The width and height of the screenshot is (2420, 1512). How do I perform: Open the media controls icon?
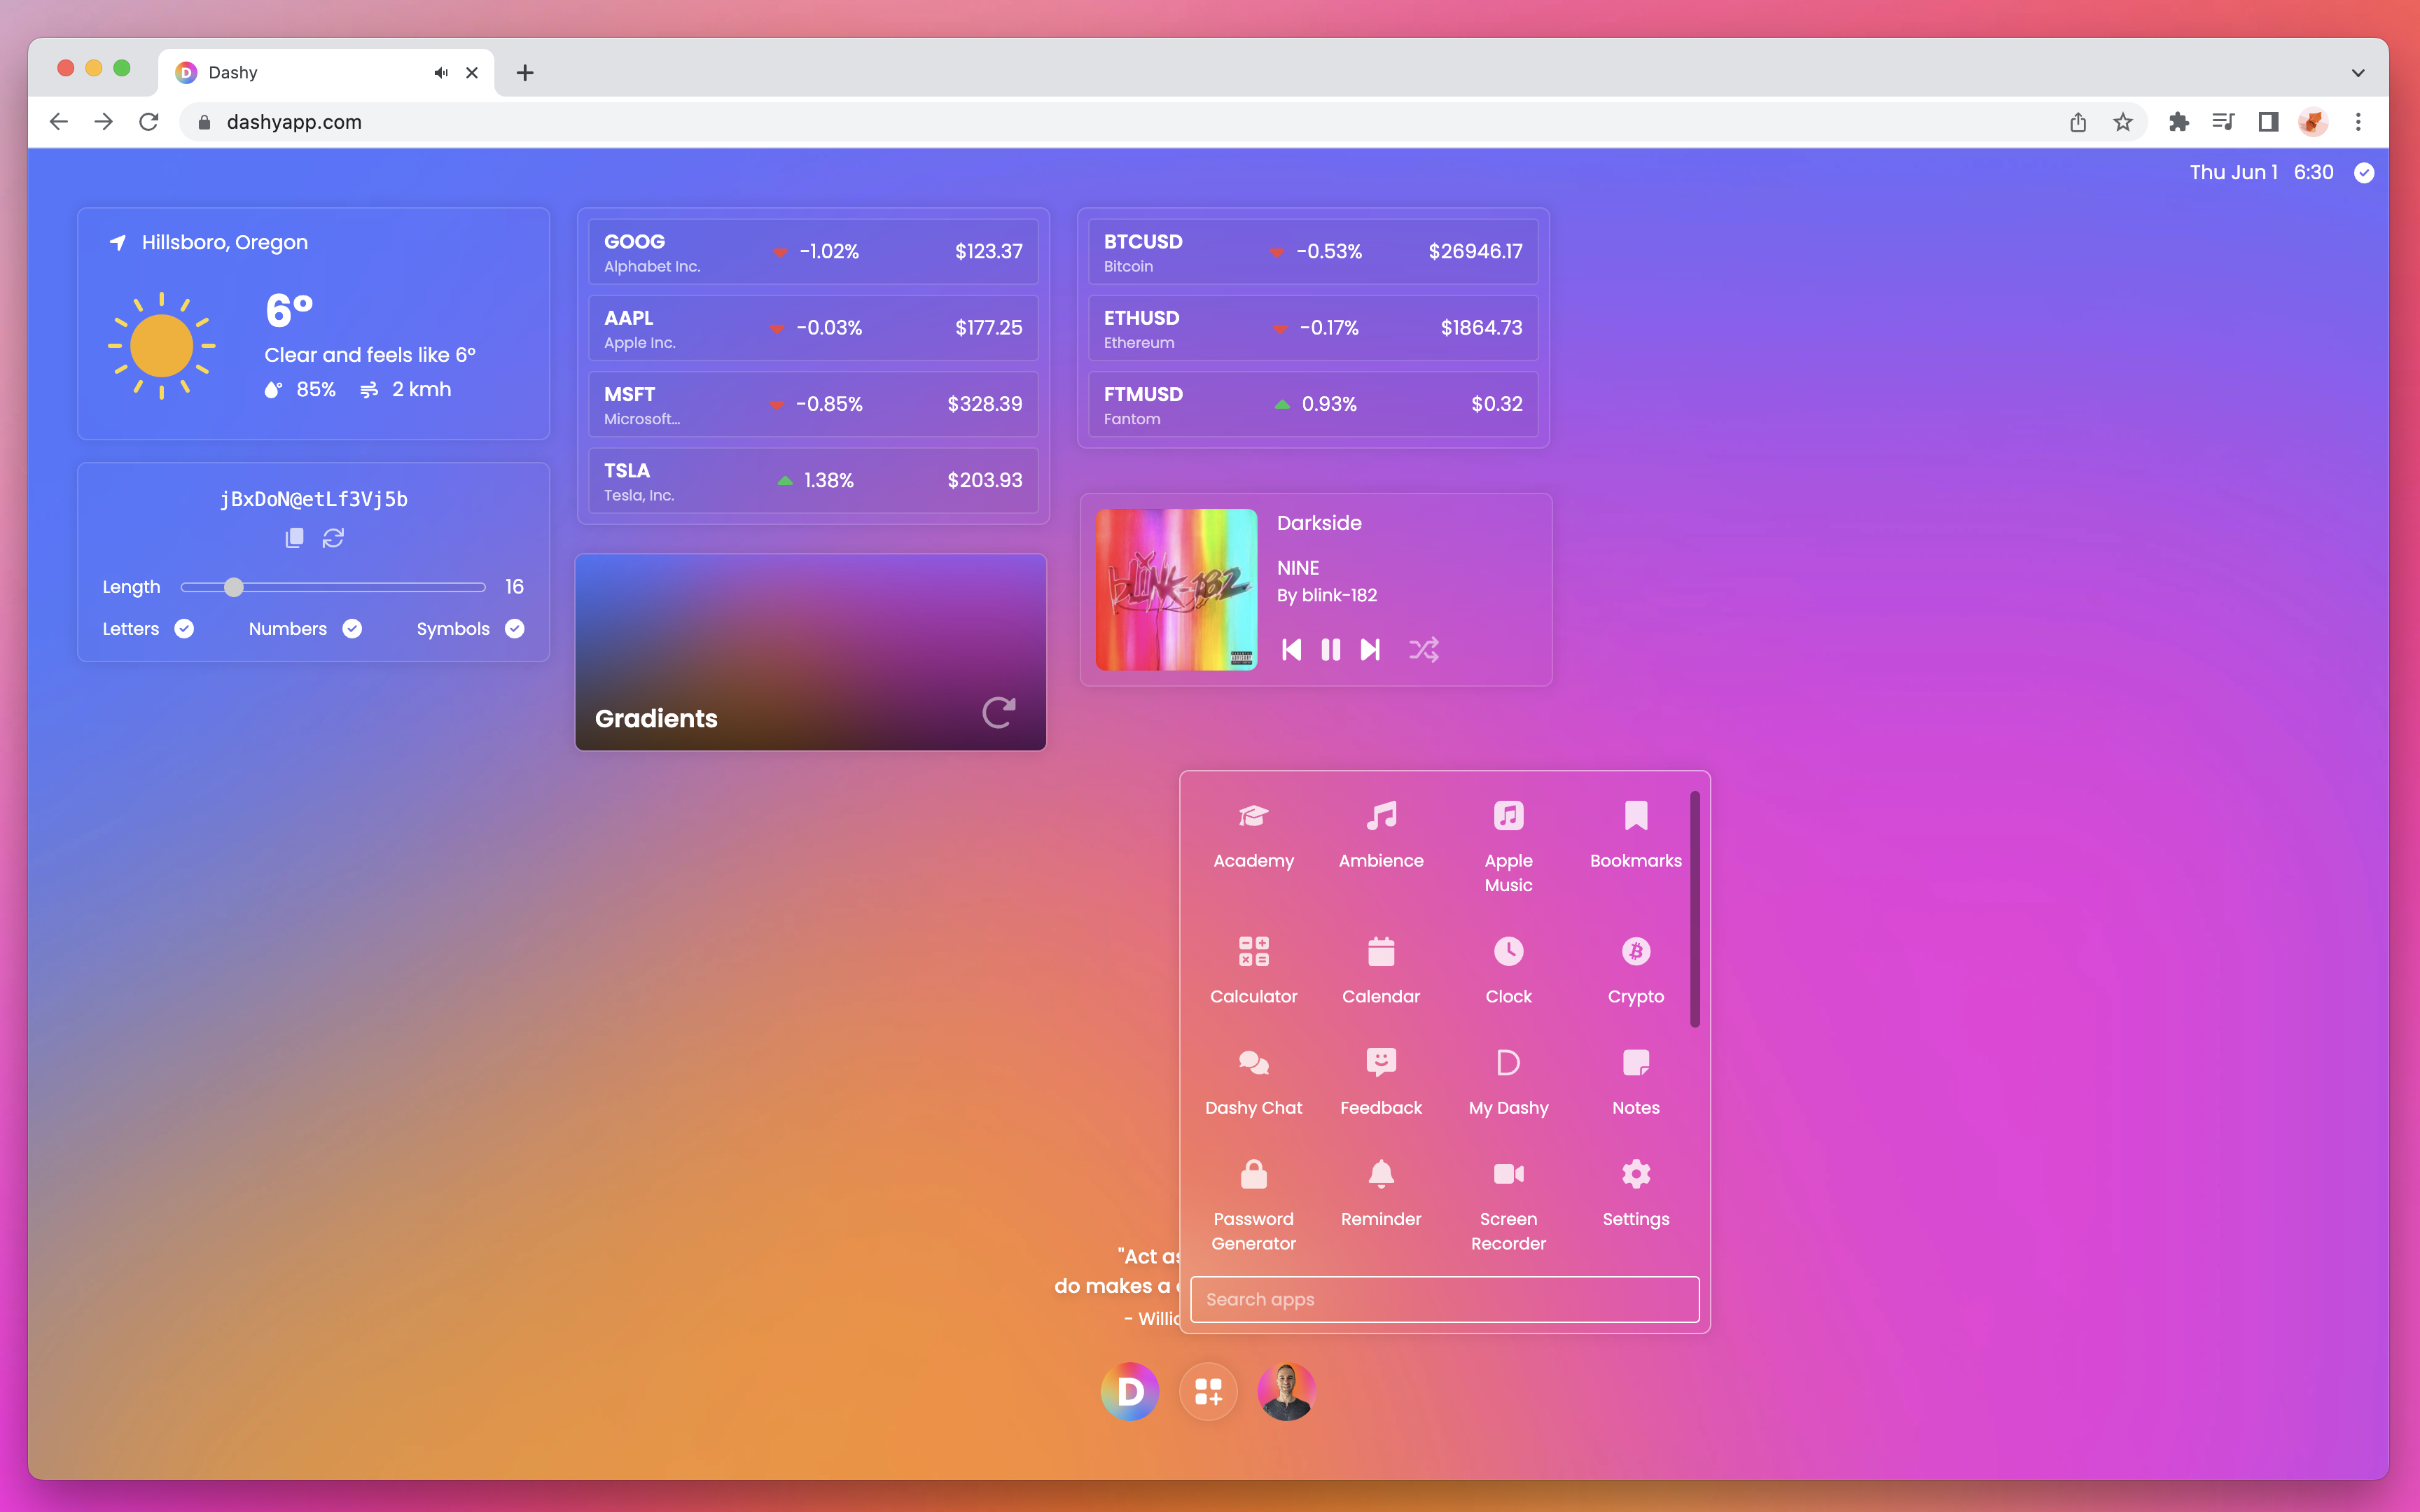(2223, 122)
